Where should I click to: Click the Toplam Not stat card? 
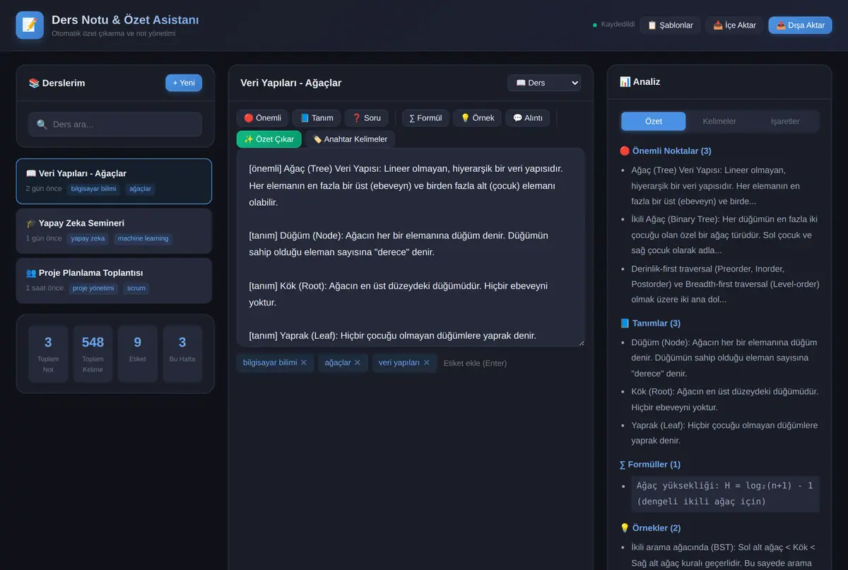pyautogui.click(x=48, y=354)
